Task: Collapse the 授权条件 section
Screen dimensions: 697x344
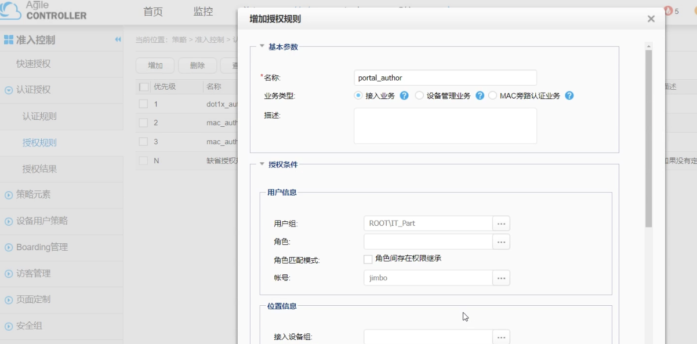Action: coord(260,163)
